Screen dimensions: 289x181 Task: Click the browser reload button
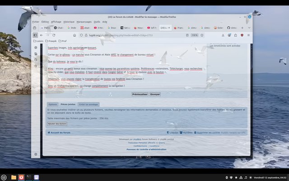click(55, 35)
